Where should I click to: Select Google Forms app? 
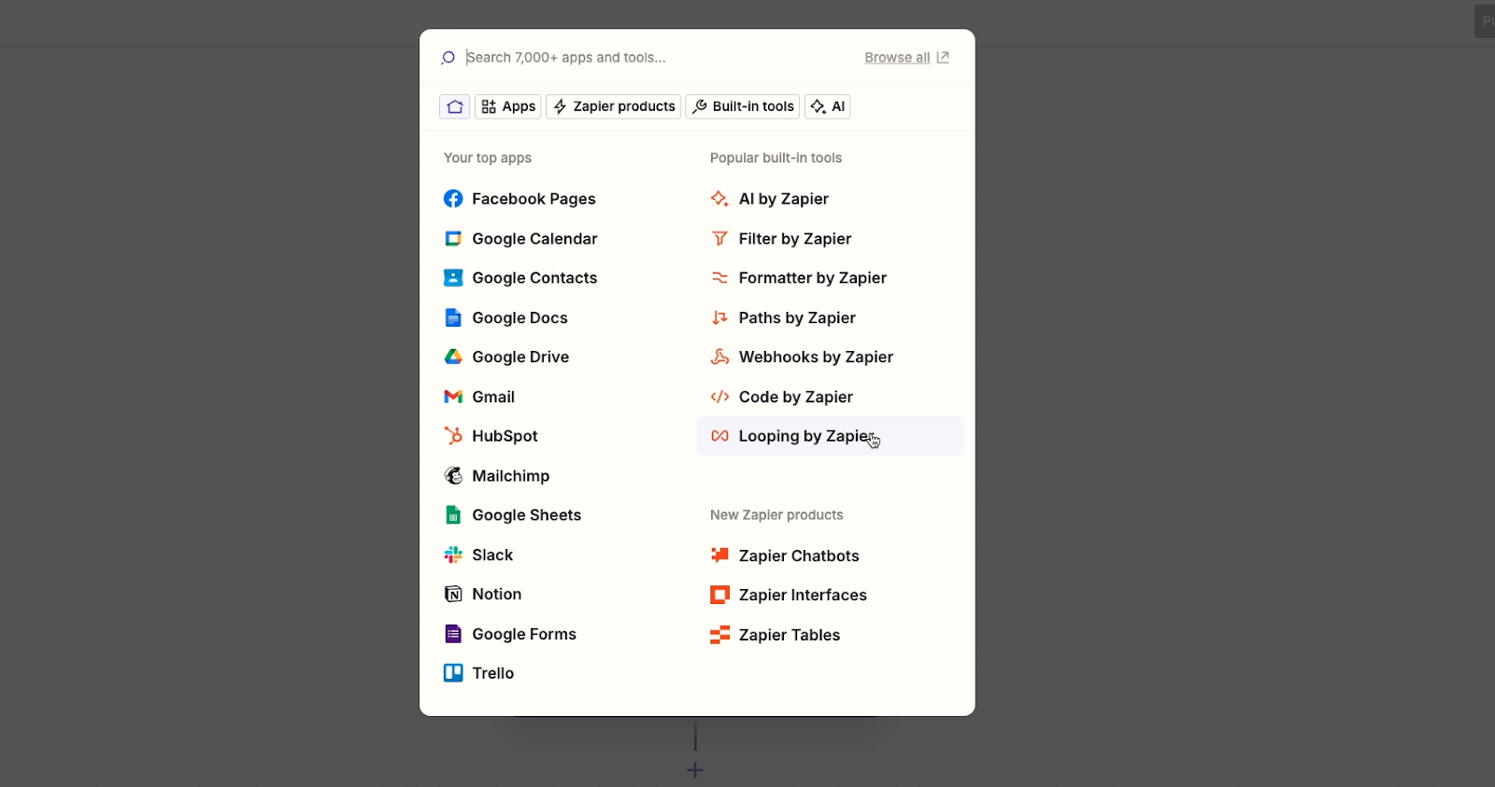coord(524,635)
